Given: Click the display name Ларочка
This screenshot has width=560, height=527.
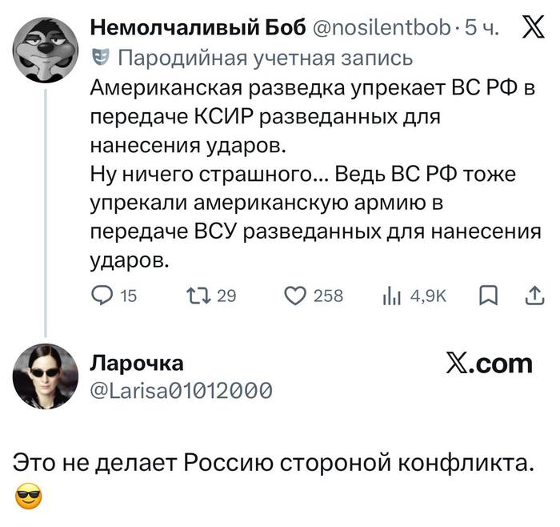Looking at the screenshot, I should 135,363.
